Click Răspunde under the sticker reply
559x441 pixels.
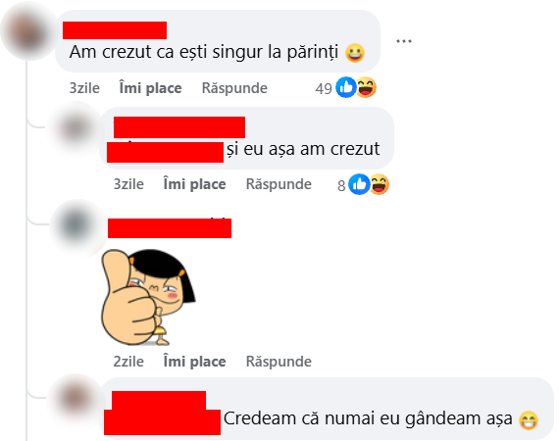tap(279, 362)
